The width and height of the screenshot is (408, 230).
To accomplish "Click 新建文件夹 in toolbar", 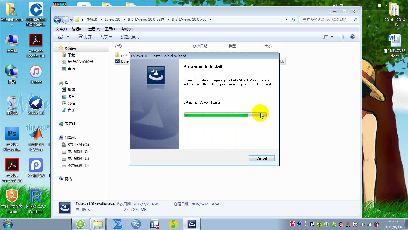I will [x=130, y=37].
